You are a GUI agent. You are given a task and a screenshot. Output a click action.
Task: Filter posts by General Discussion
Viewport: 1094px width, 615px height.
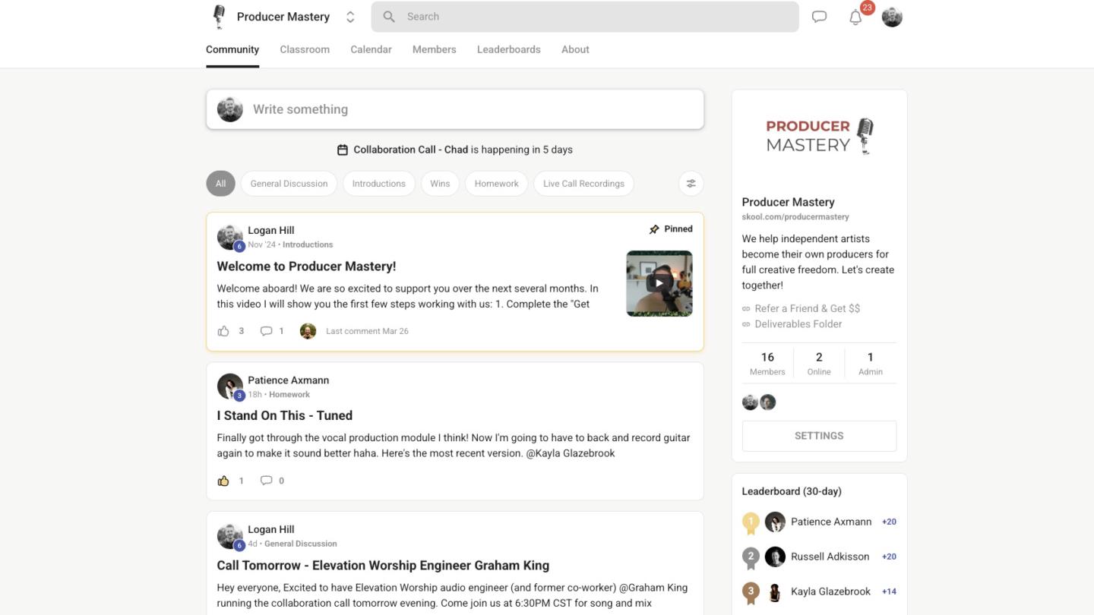point(289,184)
